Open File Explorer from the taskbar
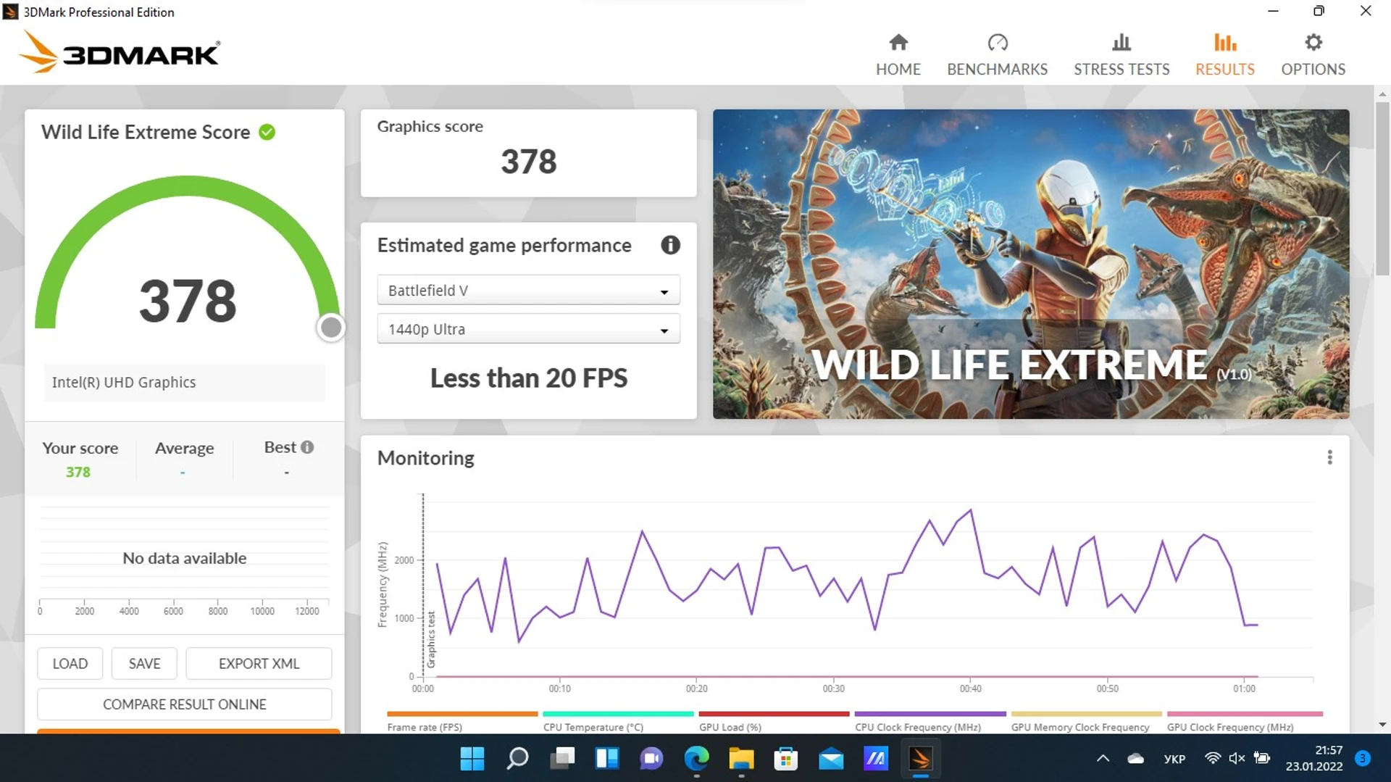This screenshot has width=1391, height=782. [741, 758]
